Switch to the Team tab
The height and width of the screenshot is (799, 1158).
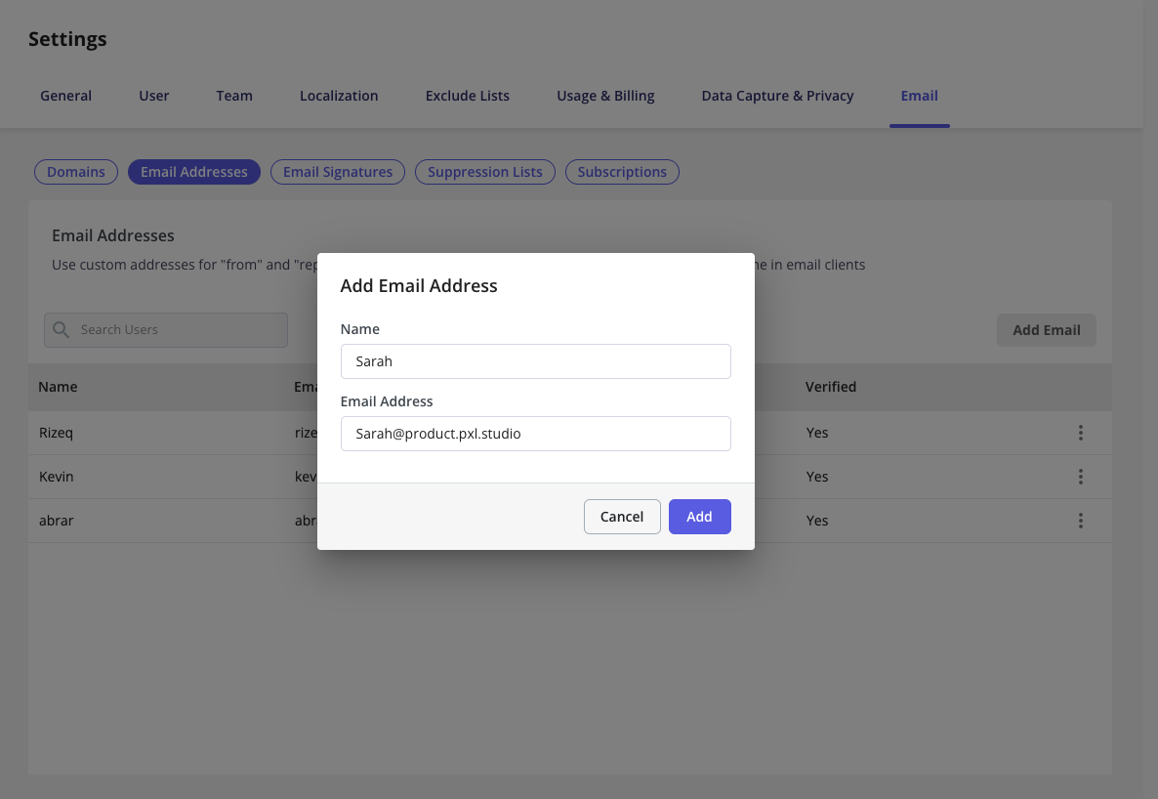point(234,96)
